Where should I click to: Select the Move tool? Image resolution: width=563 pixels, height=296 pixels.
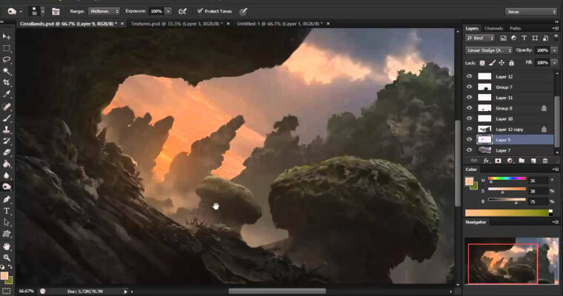[x=7, y=36]
